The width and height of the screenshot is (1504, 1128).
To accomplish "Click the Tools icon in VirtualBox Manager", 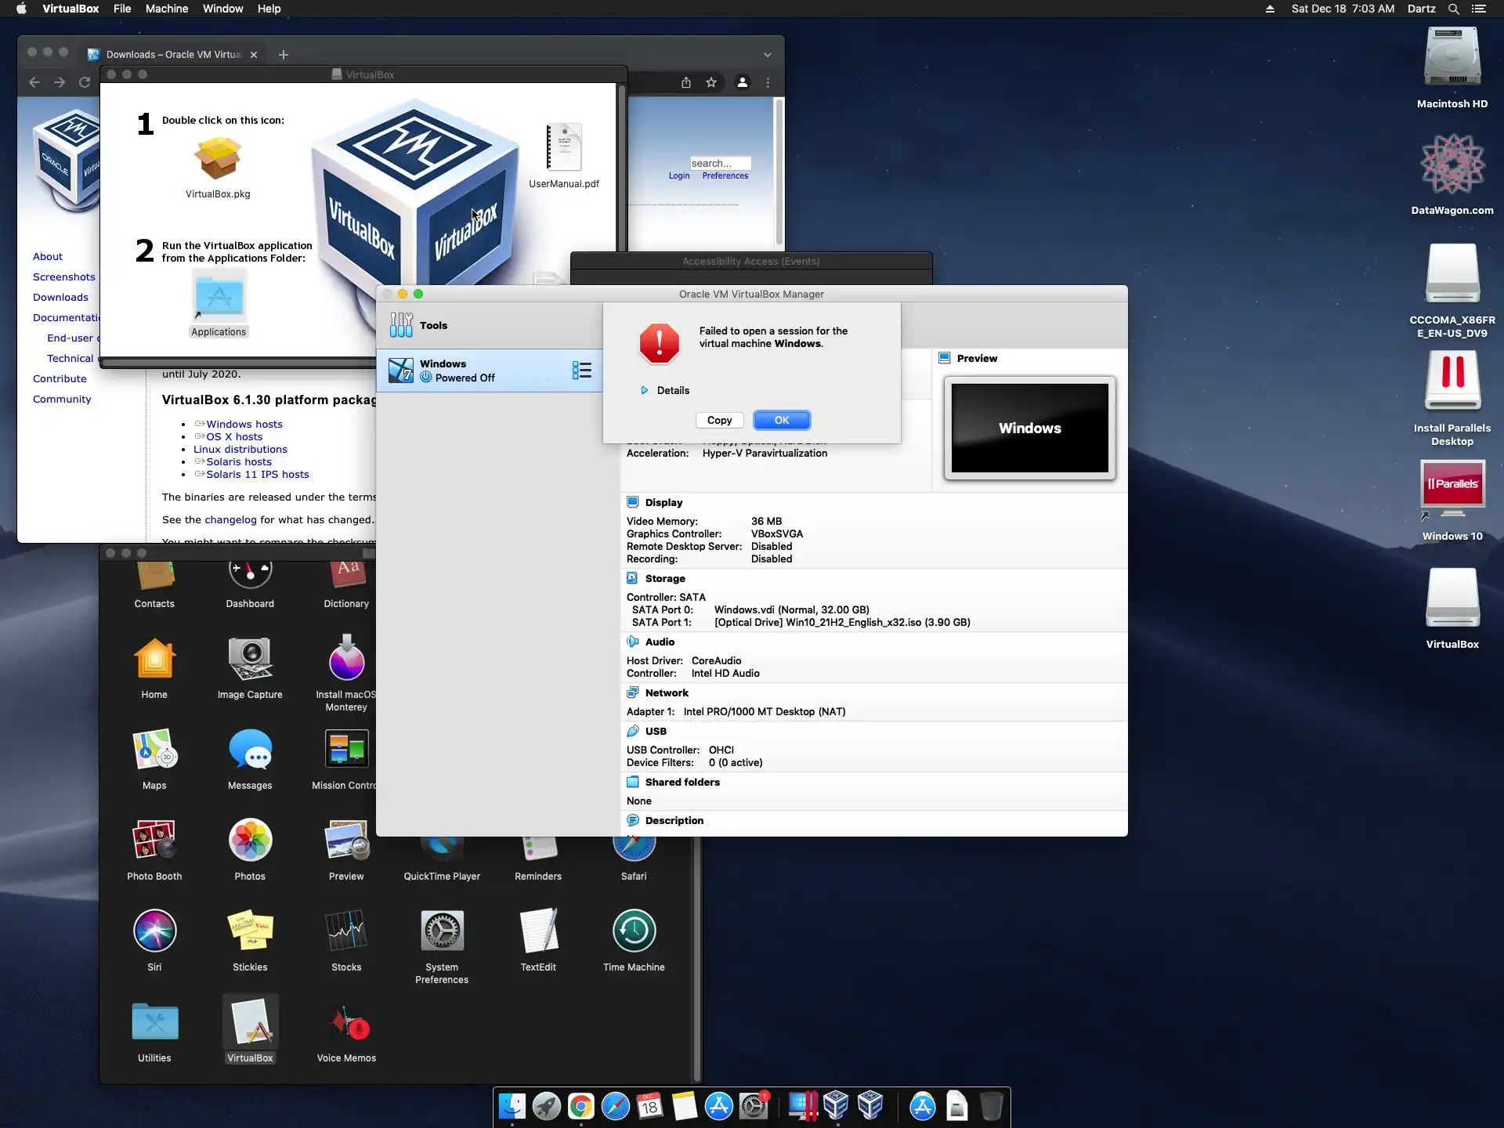I will click(401, 325).
